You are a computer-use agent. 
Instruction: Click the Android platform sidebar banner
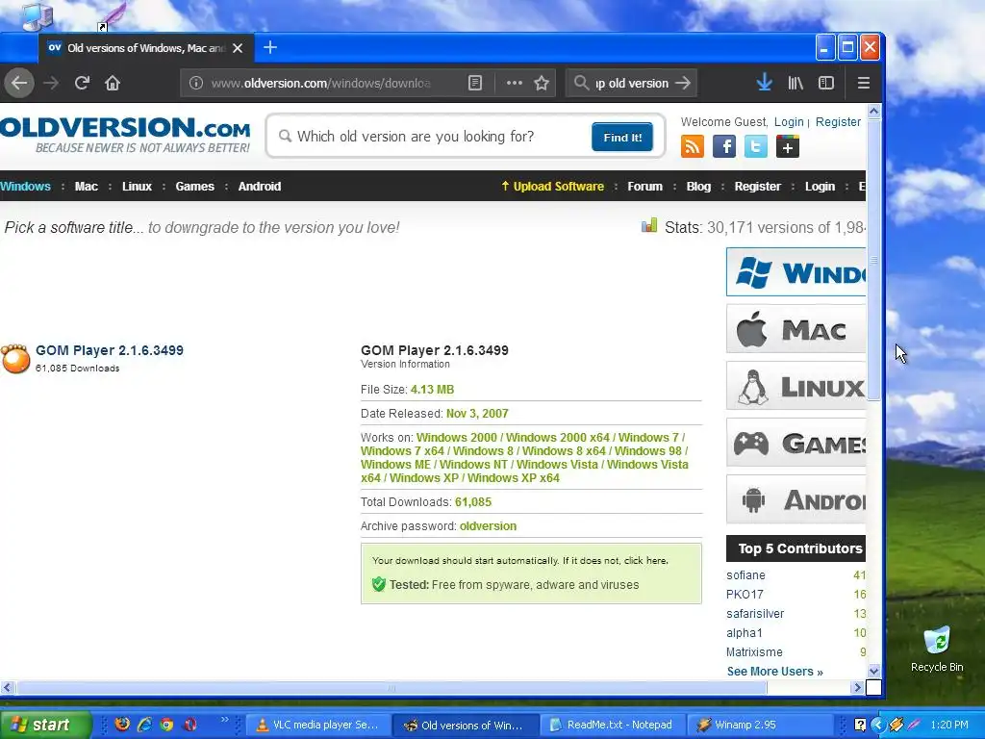point(796,499)
